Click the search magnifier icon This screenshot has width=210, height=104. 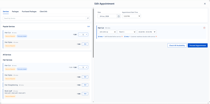click(x=88, y=18)
